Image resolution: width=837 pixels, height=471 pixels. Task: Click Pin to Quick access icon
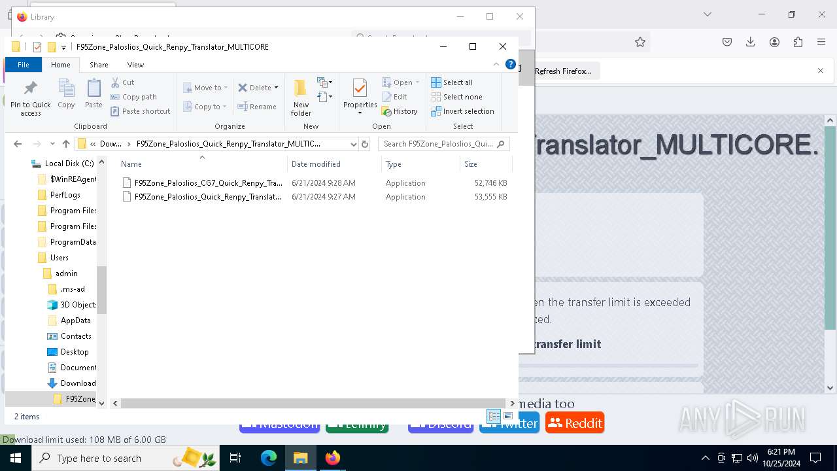(30, 99)
